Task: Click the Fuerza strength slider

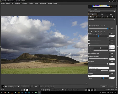Action: [104, 78]
